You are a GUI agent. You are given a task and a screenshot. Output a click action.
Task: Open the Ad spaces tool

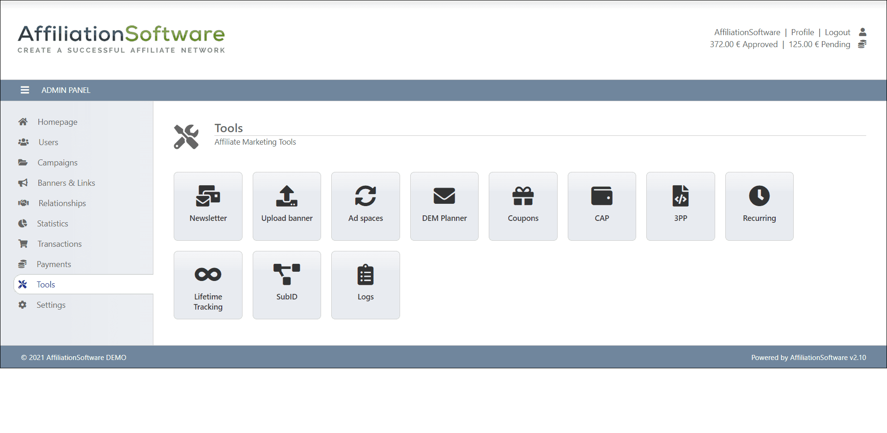coord(365,206)
